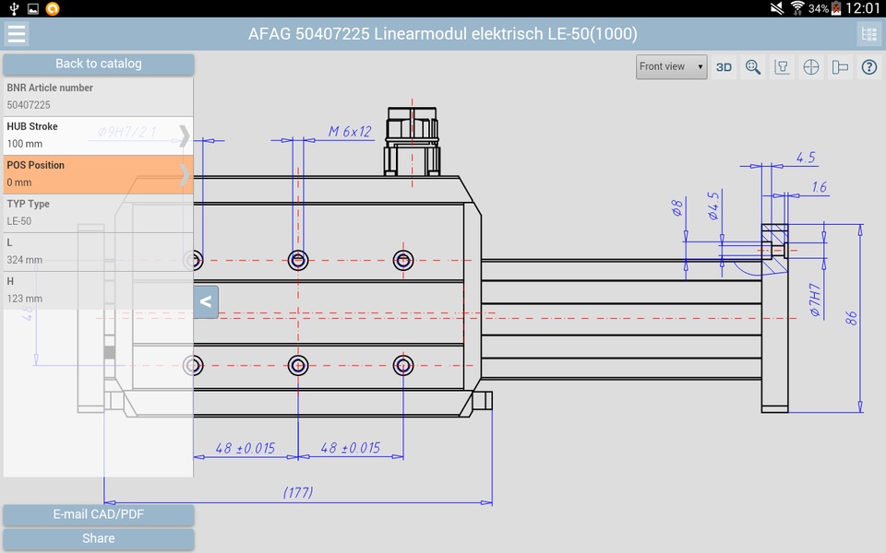Select the L 324 mm row

pyautogui.click(x=99, y=251)
